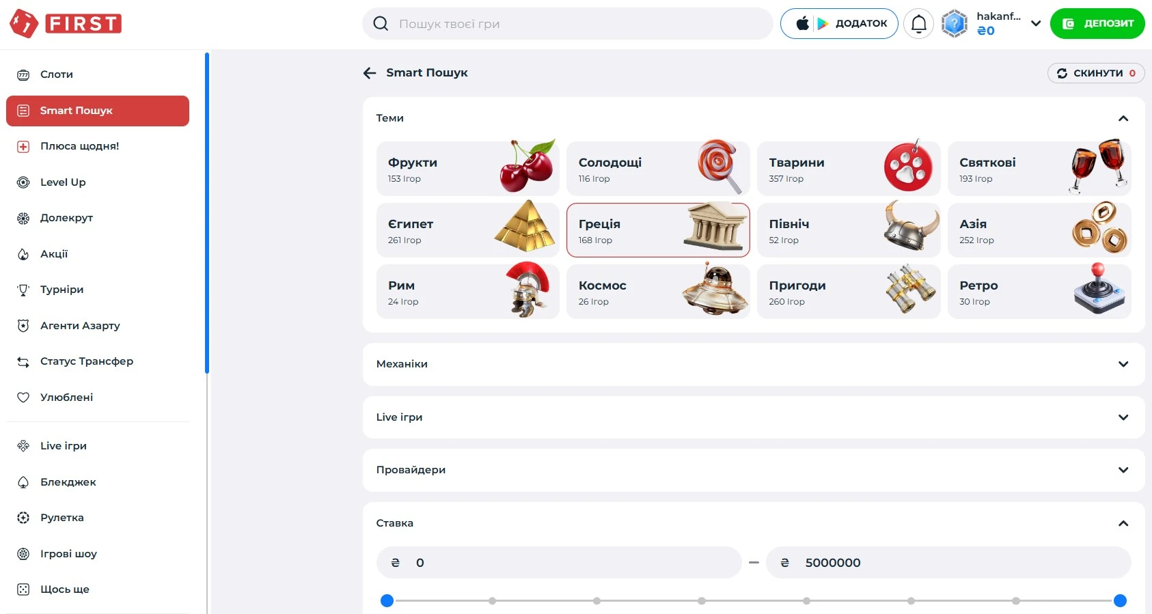Open the notifications bell icon
The image size is (1152, 614).
pos(918,24)
